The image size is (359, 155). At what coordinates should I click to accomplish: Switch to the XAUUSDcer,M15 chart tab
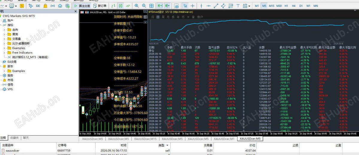coord(146,139)
